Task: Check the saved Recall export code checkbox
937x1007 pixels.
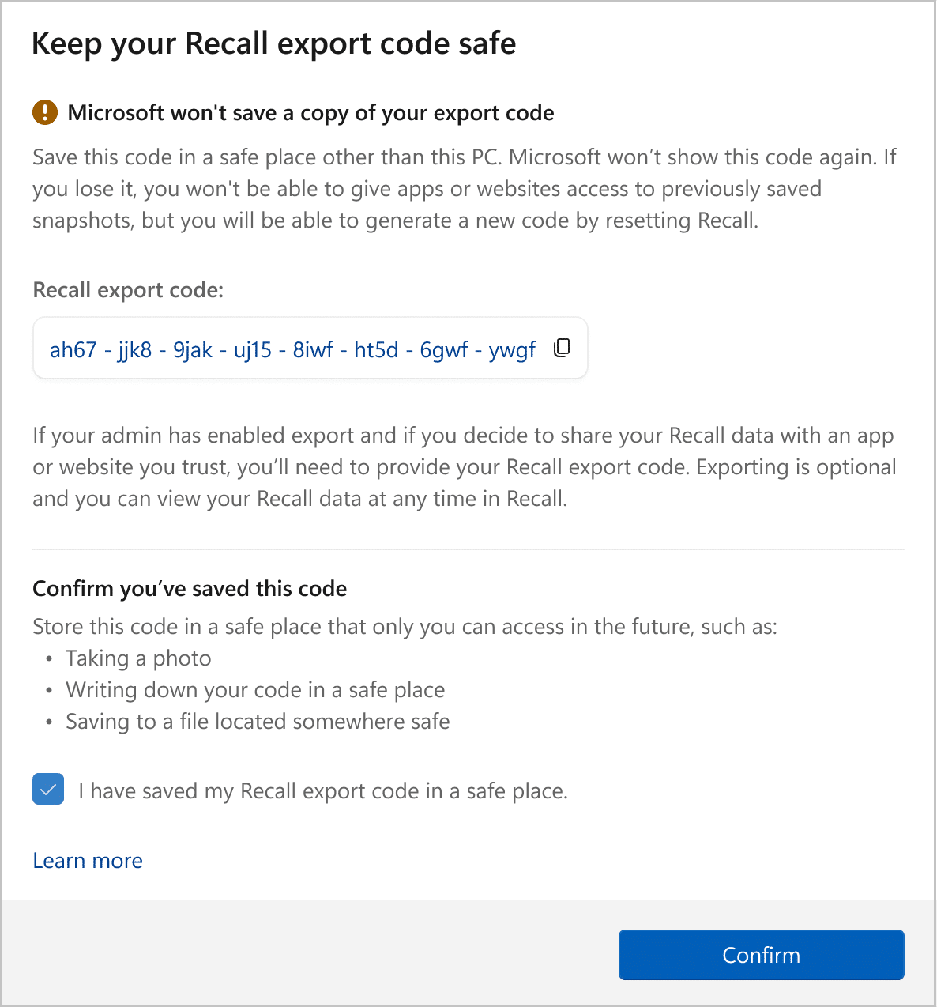Action: (48, 790)
